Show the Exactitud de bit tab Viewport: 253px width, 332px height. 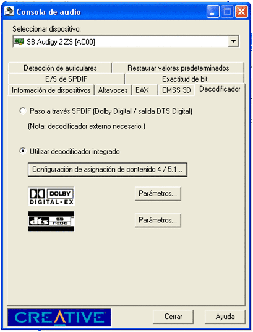pyautogui.click(x=185, y=79)
